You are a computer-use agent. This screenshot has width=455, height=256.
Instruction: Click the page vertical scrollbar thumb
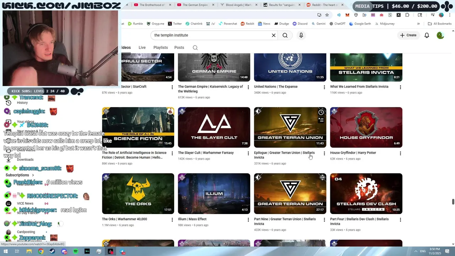(x=453, y=202)
